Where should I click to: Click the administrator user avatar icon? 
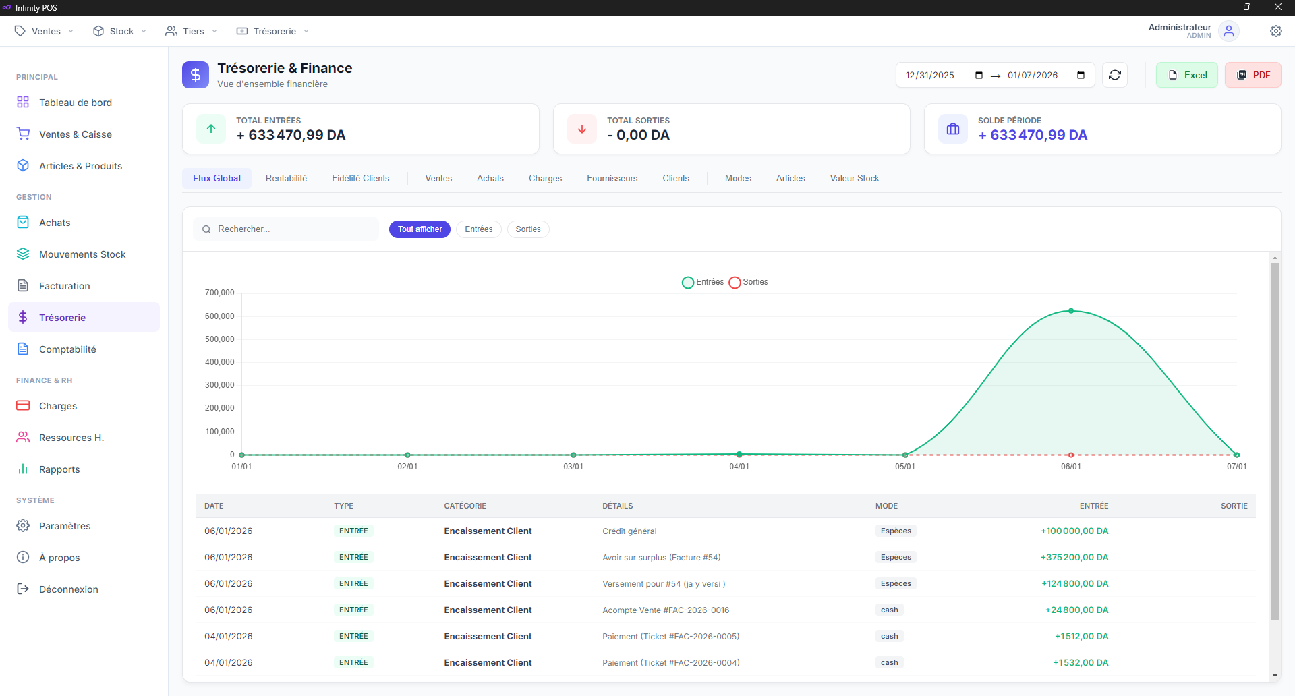(1229, 31)
